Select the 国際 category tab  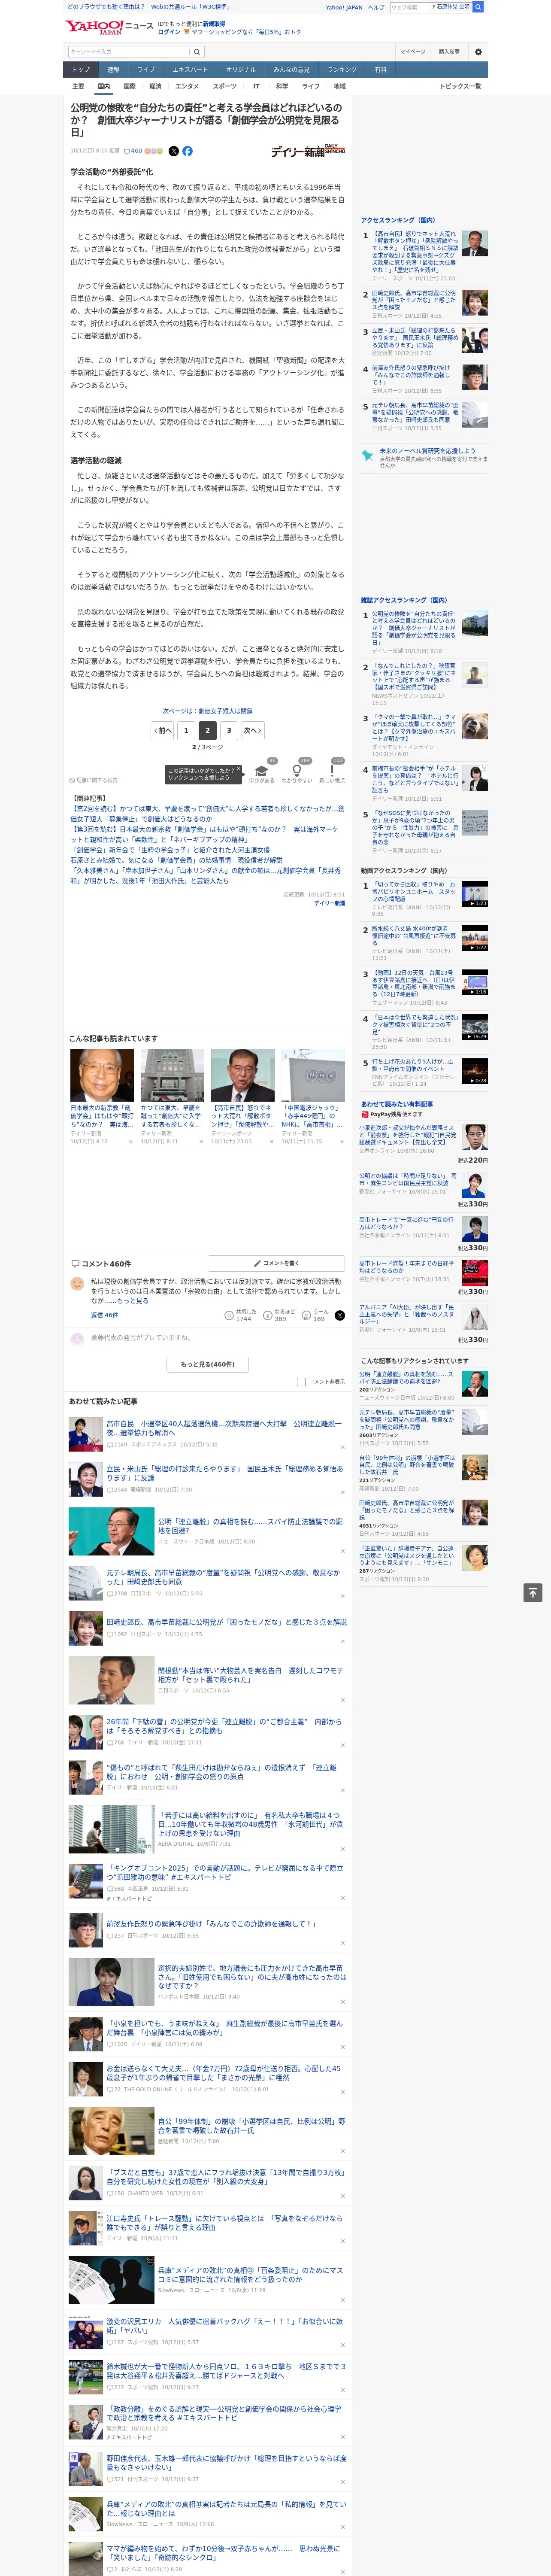tap(129, 86)
